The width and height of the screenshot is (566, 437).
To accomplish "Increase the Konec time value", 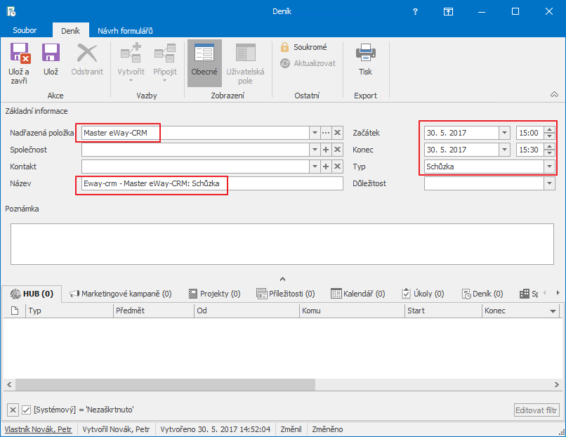I will [549, 146].
